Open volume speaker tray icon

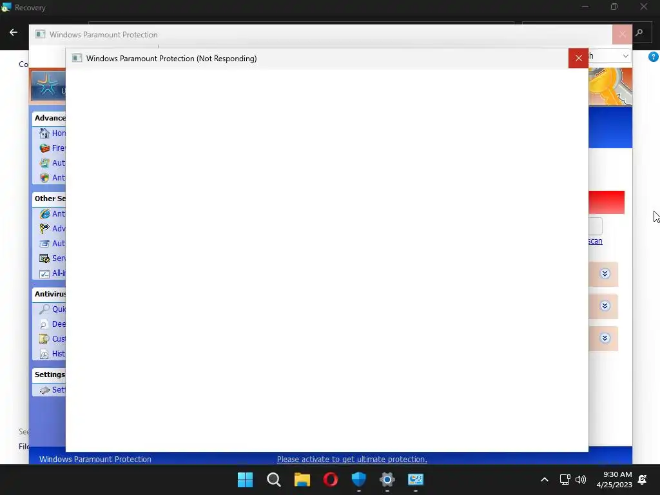(x=581, y=480)
